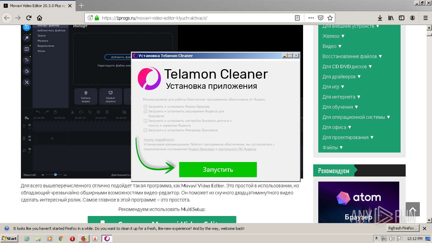This screenshot has width=432, height=243.
Task: Go to the Firefox home page
Action: point(39,18)
